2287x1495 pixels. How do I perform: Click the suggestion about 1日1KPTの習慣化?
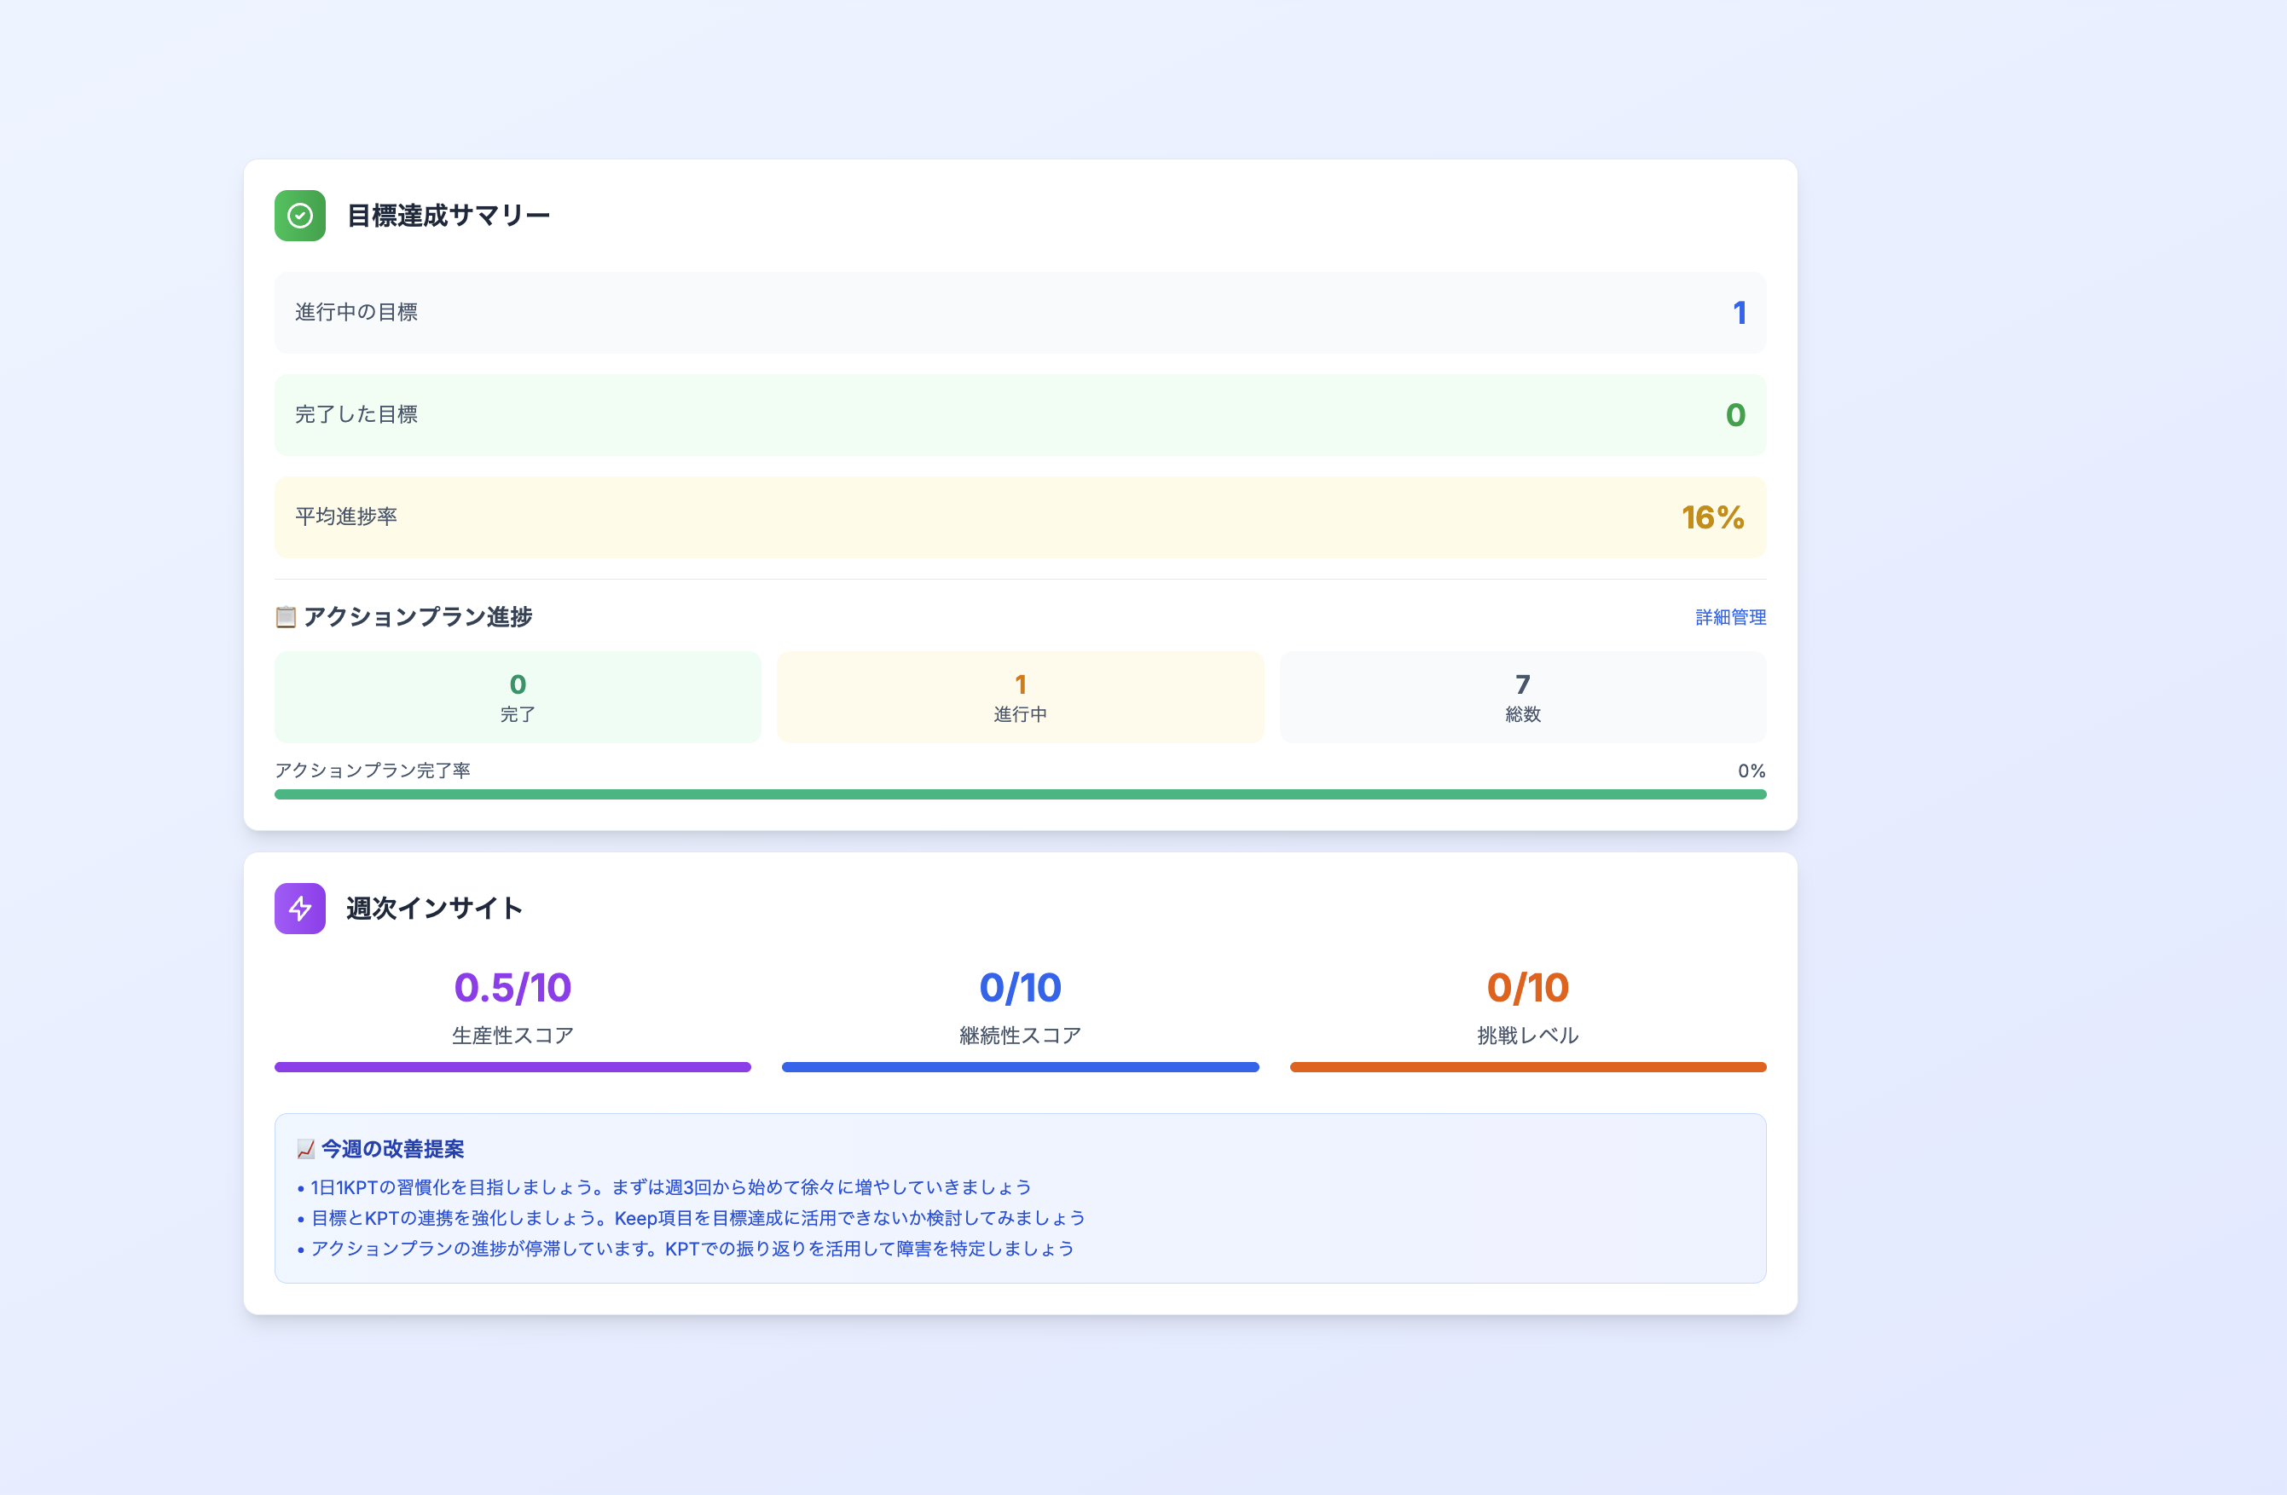669,1187
